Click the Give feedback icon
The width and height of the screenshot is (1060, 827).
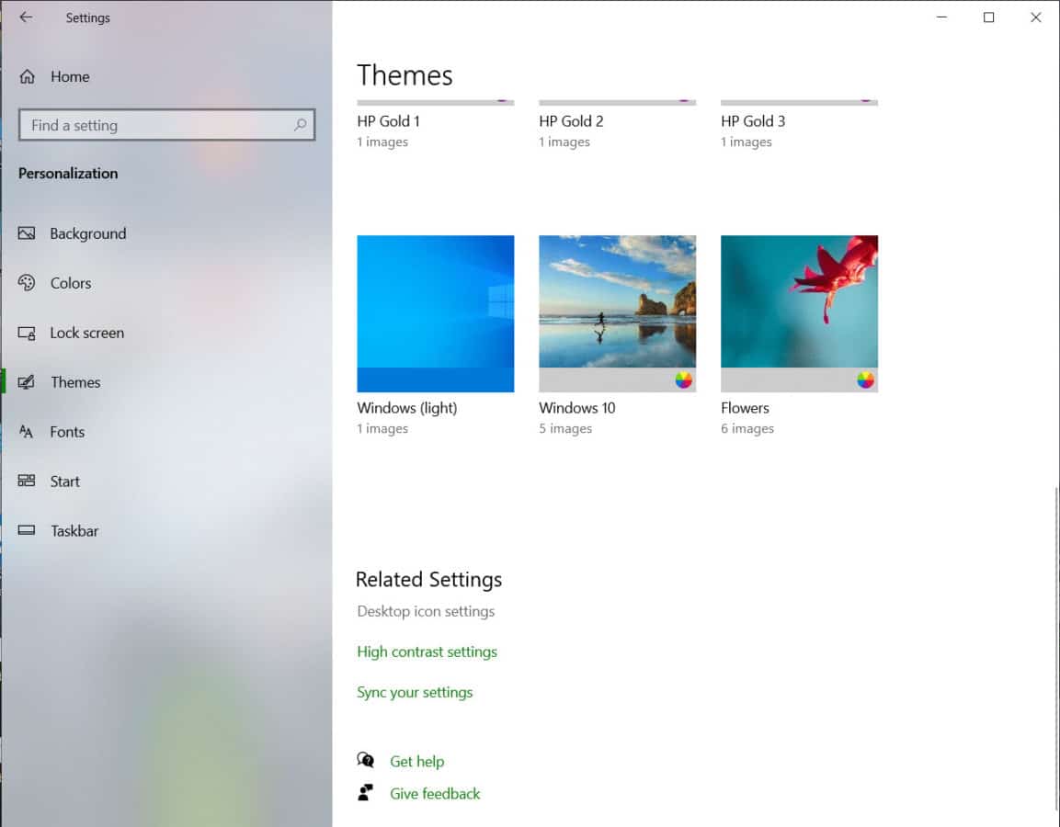(x=365, y=792)
